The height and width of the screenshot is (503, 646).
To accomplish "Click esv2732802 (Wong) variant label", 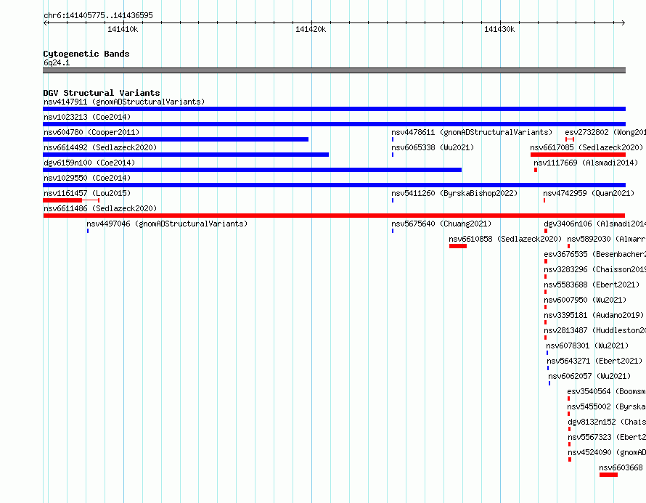I will coord(605,132).
